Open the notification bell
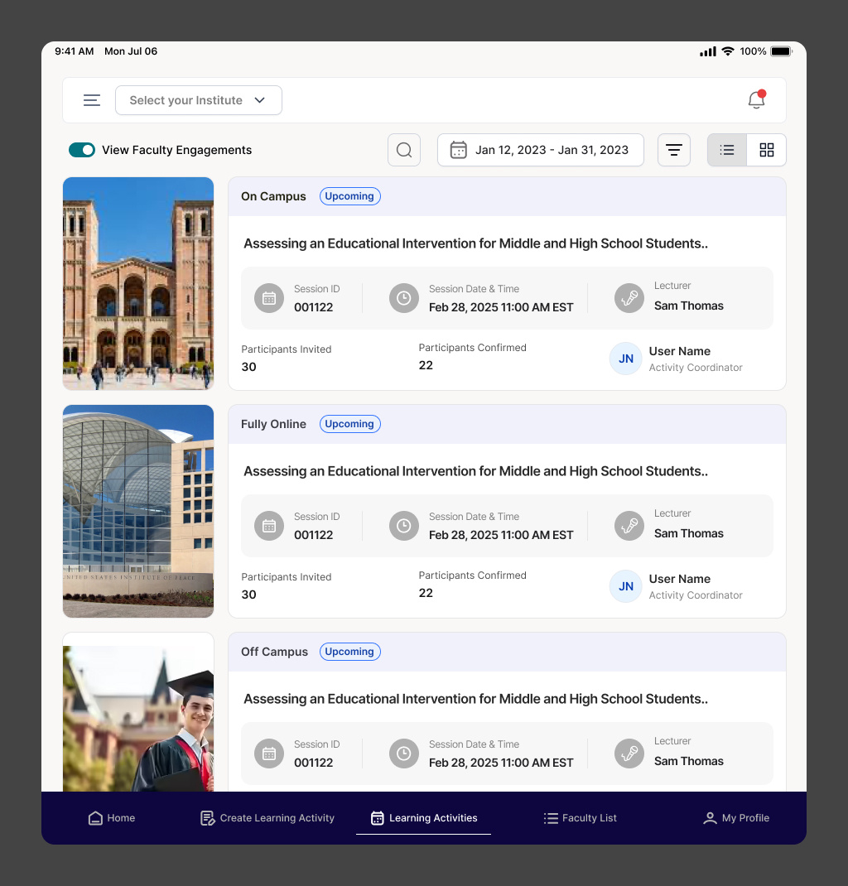The width and height of the screenshot is (848, 886). pos(756,99)
